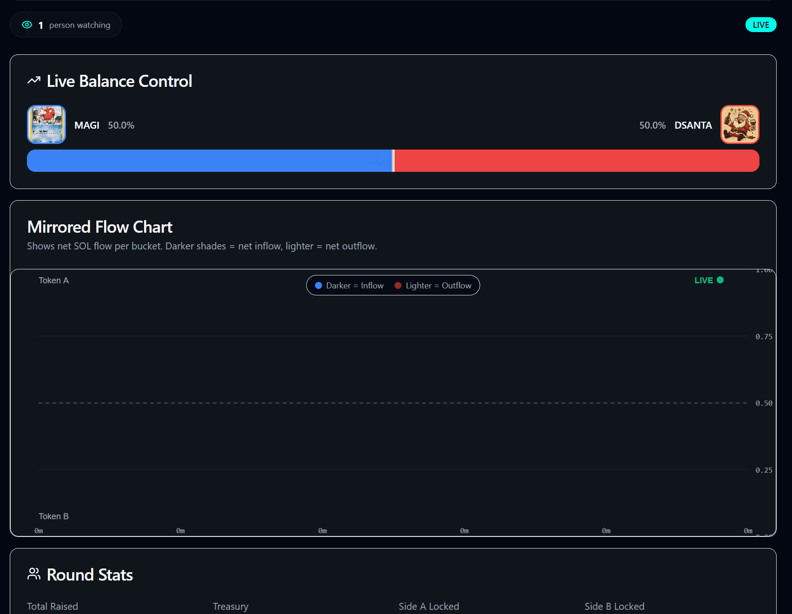Screen dimensions: 792x614
Task: Open the MAGI token avatar
Action: click(46, 124)
